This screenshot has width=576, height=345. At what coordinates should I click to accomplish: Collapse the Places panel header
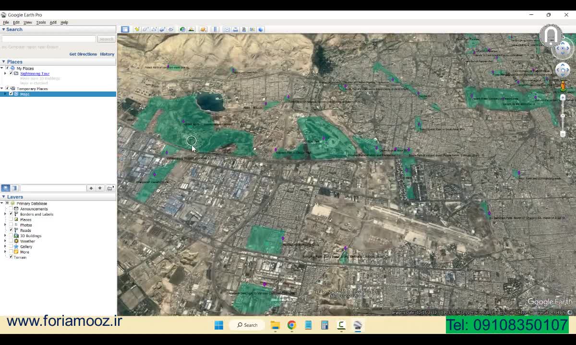3,62
